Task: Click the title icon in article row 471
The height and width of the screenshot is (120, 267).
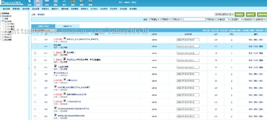Action: [64, 59]
